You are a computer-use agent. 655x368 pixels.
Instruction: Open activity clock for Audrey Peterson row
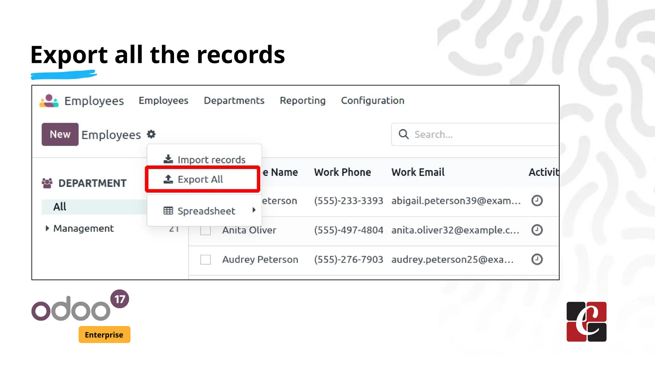pyautogui.click(x=537, y=259)
